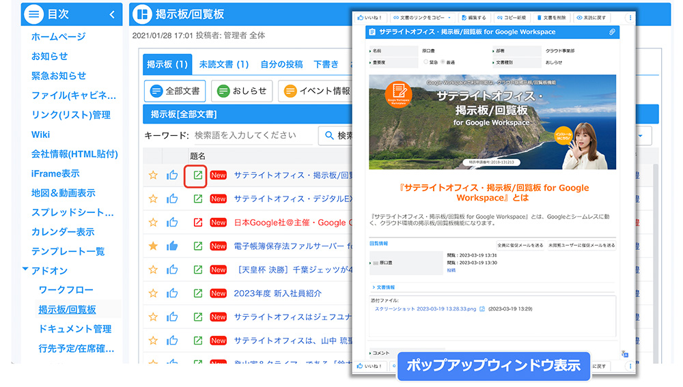Screen dimensions: 683x387
Task: Open the 日本Google社@主催 post title
Action: pyautogui.click(x=293, y=223)
